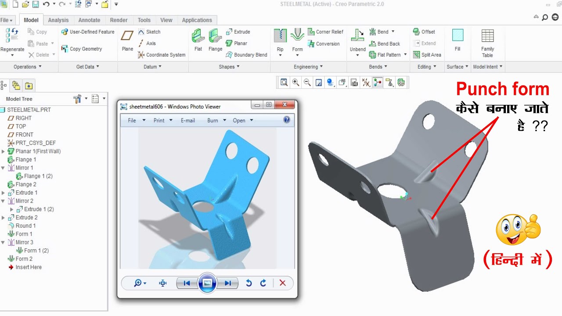
Task: Open the Applications ribbon tab
Action: [x=197, y=20]
